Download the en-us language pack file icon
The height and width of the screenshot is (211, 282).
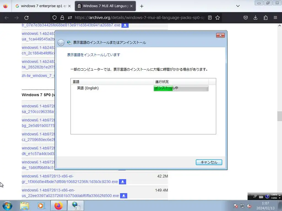pos(124,196)
